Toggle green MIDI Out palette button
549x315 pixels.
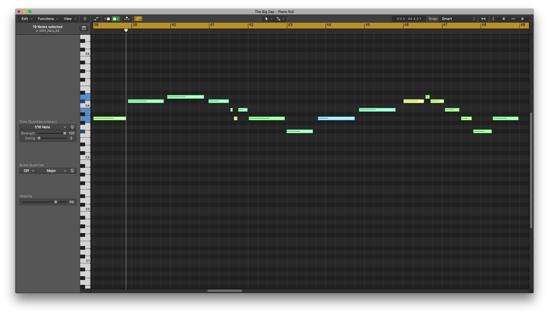point(116,19)
